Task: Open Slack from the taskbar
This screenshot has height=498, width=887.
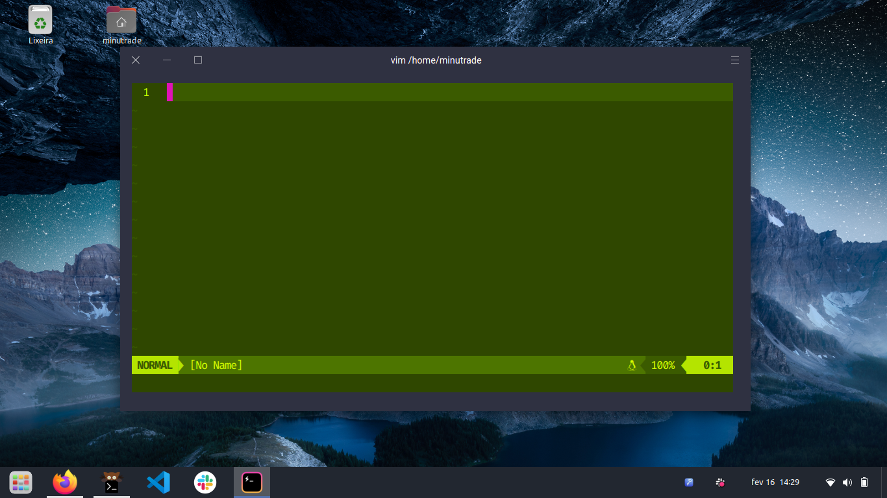Action: coord(205,482)
